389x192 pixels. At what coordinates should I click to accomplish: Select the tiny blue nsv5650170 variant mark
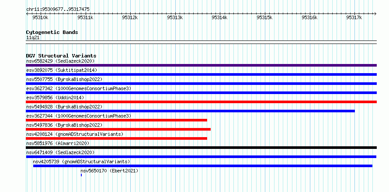[x=81, y=175]
